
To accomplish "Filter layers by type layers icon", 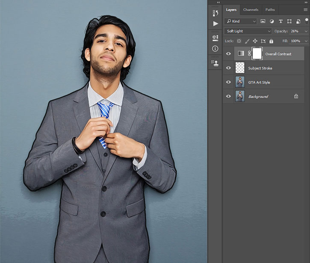I will pos(280,21).
